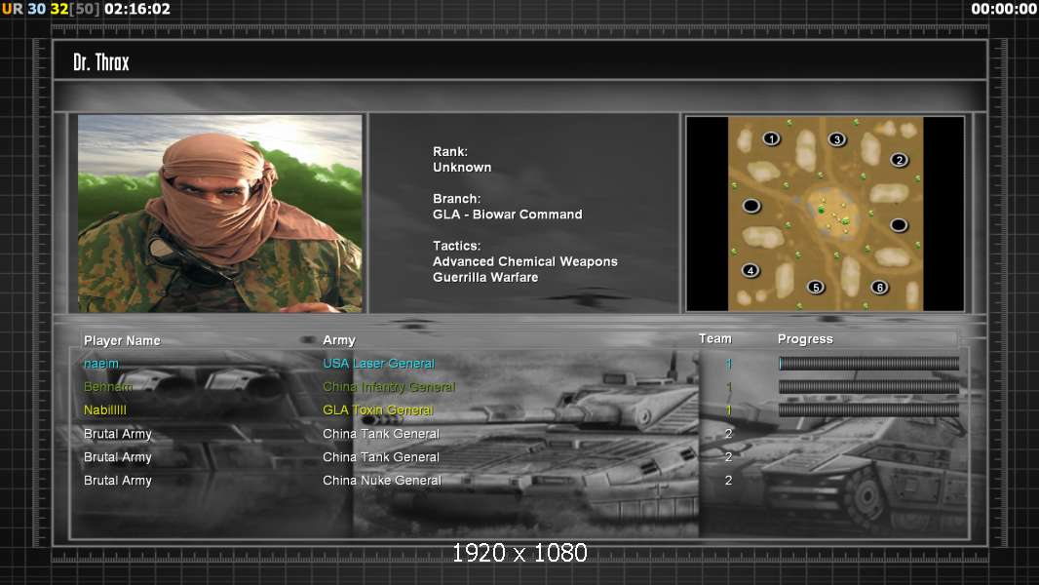Viewport: 1039px width, 585px height.
Task: Click naeim's loading progress bar
Action: coord(868,363)
